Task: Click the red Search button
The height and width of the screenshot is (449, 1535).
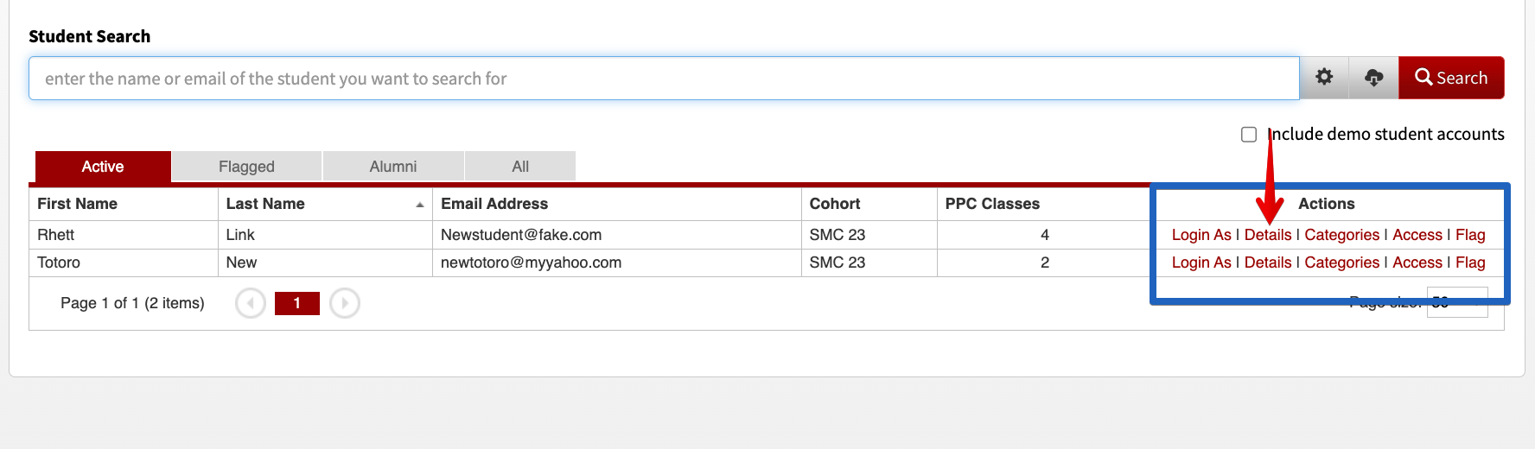Action: tap(1451, 78)
